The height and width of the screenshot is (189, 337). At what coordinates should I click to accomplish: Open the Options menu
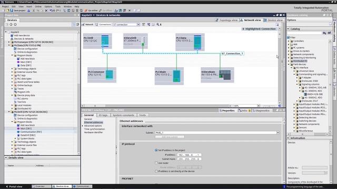[48, 7]
